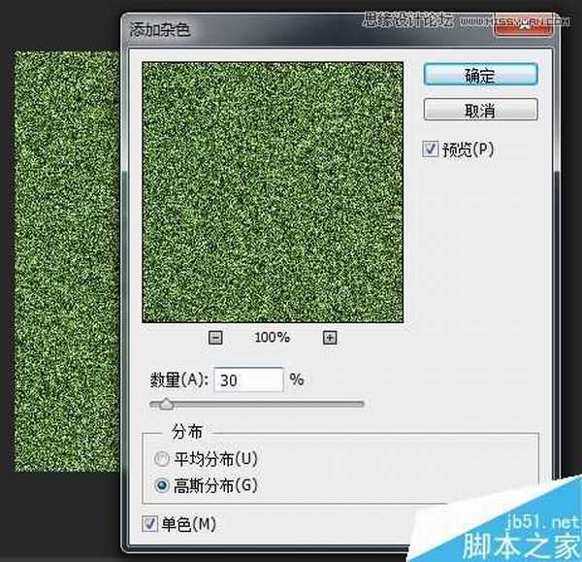Image resolution: width=582 pixels, height=562 pixels.
Task: Click inside the noise preview thumbnail
Action: point(273,191)
